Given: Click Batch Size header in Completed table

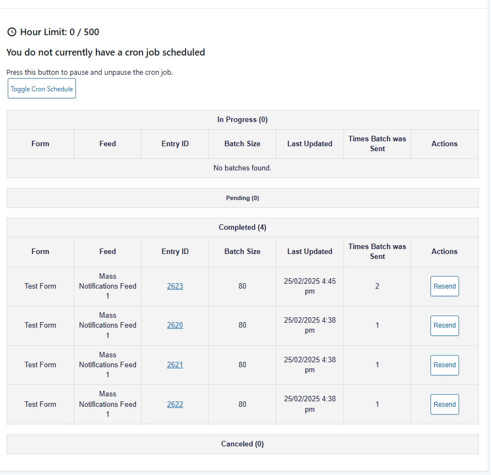Looking at the screenshot, I should pos(242,252).
